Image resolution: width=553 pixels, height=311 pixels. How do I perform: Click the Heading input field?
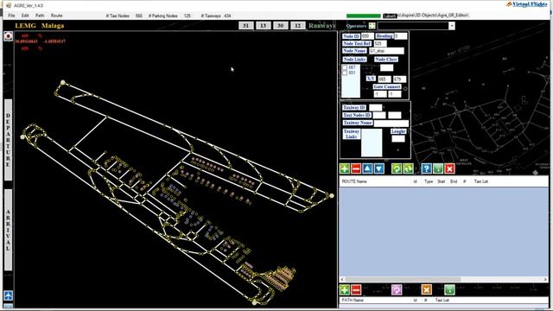[x=401, y=36]
